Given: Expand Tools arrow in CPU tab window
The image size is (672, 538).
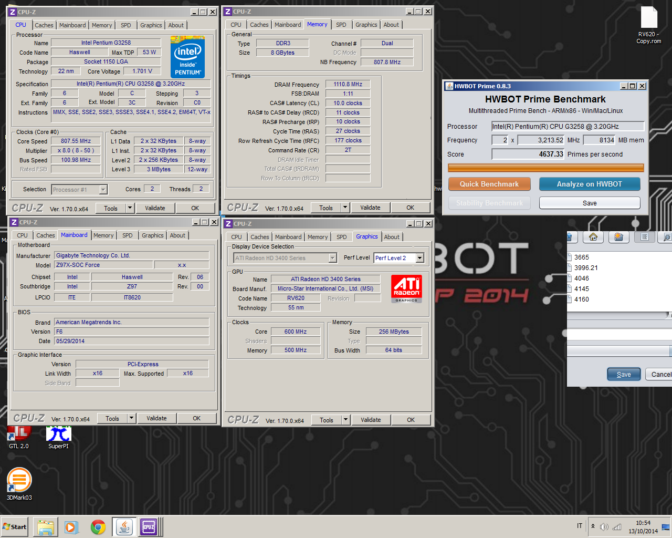Looking at the screenshot, I should 130,208.
